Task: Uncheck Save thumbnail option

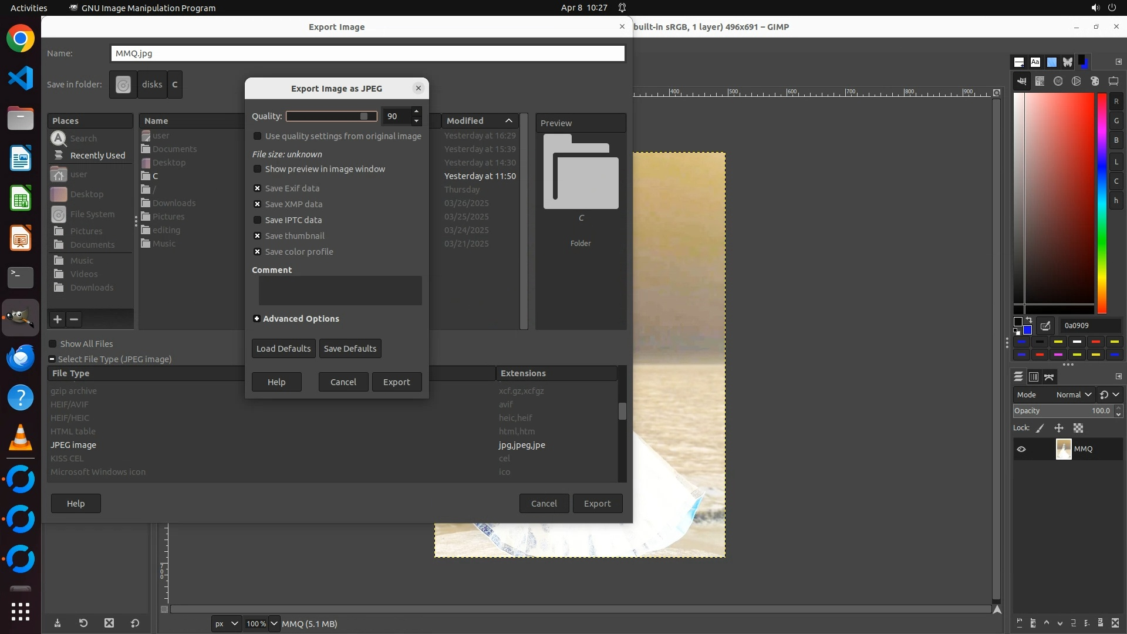Action: point(257,236)
